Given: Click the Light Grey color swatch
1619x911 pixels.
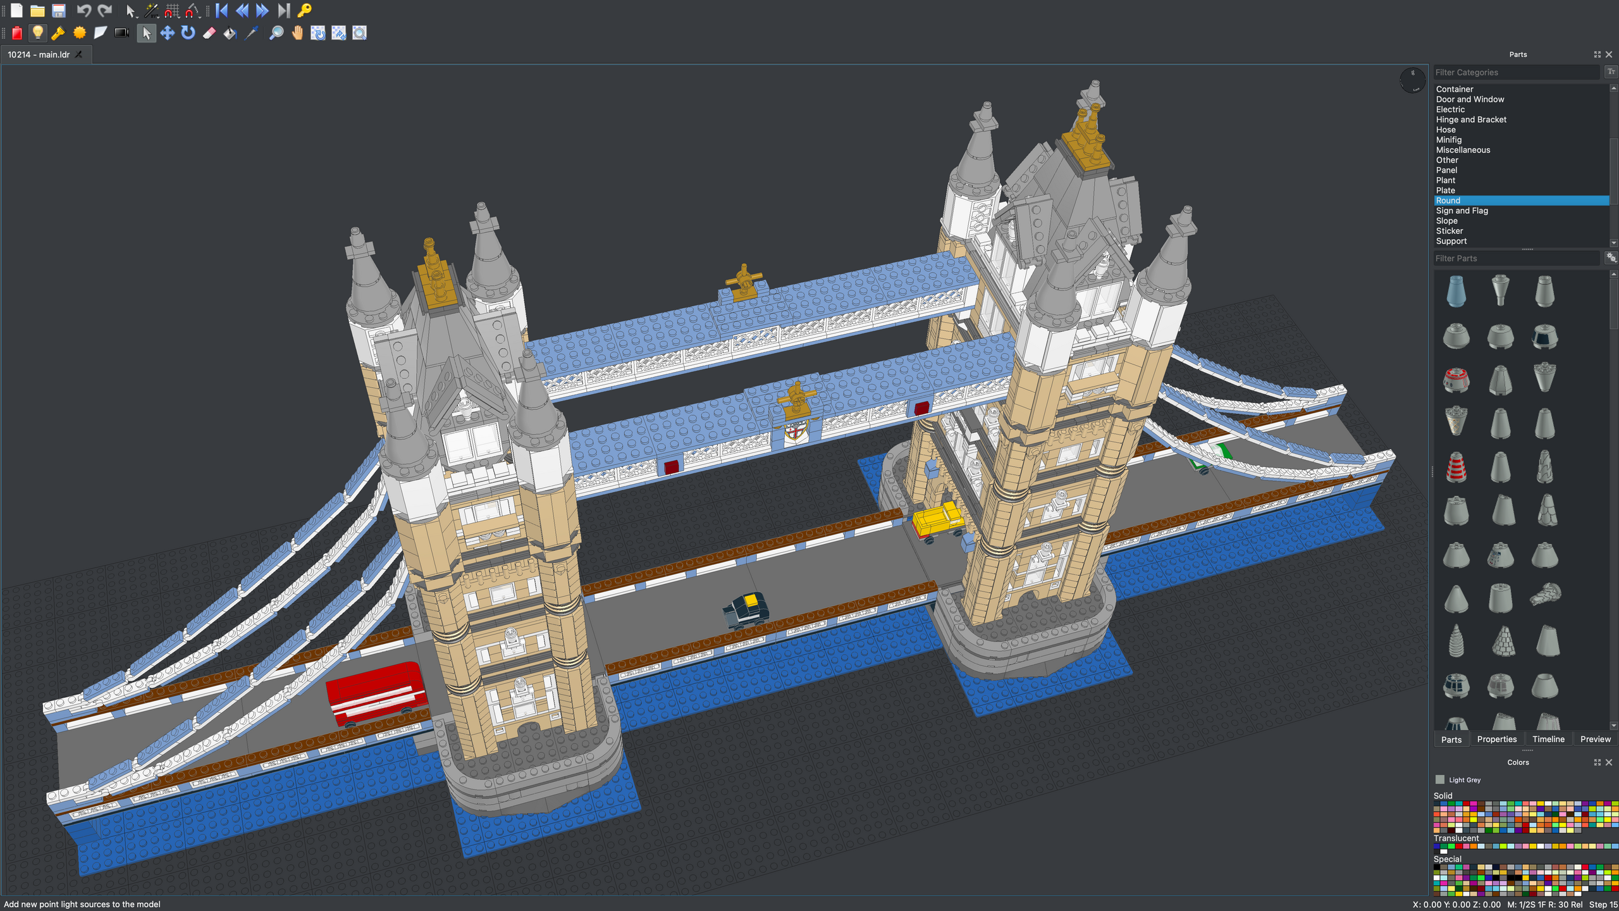Looking at the screenshot, I should pos(1440,779).
